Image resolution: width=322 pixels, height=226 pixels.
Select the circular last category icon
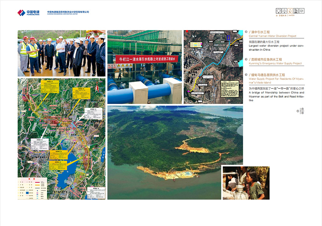[x=302, y=11]
